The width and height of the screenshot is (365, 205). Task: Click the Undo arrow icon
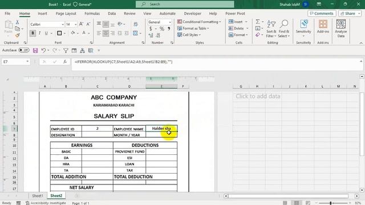coord(43,50)
